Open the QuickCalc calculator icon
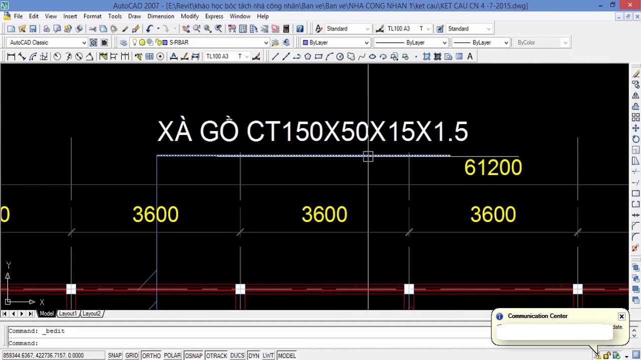 [286, 28]
